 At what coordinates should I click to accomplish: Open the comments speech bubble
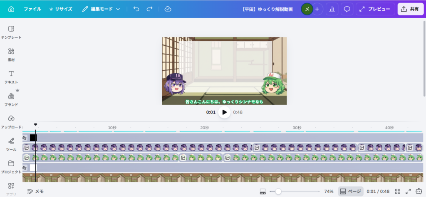pyautogui.click(x=347, y=9)
